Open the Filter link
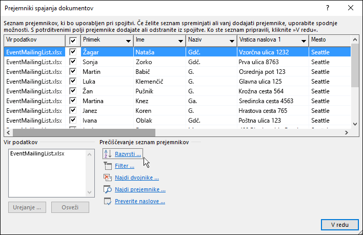This screenshot has height=235, width=363. point(125,166)
